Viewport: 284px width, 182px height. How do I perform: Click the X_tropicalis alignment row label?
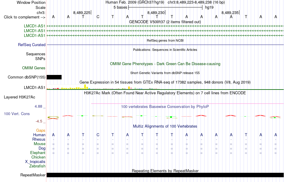(35, 162)
